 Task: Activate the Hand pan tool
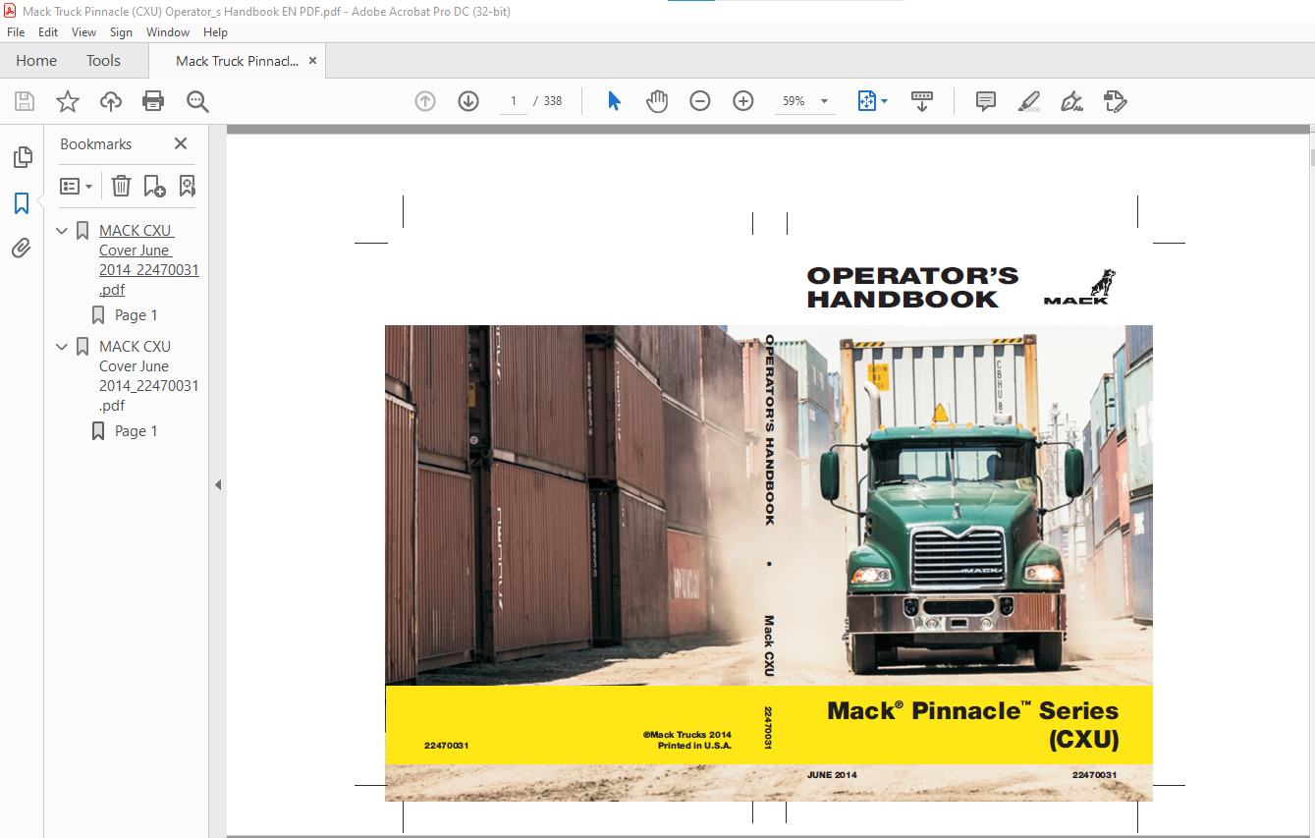(x=657, y=101)
